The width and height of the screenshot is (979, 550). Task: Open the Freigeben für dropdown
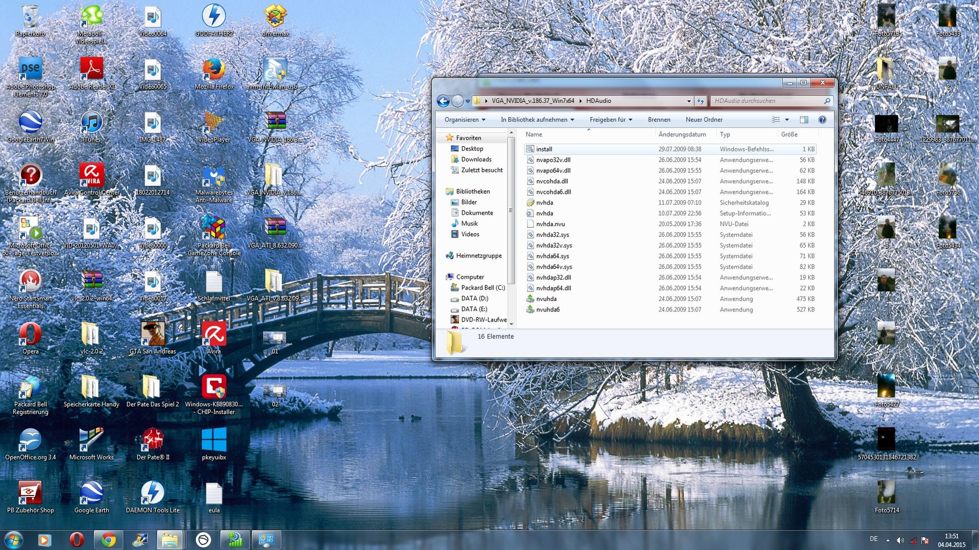coord(611,120)
